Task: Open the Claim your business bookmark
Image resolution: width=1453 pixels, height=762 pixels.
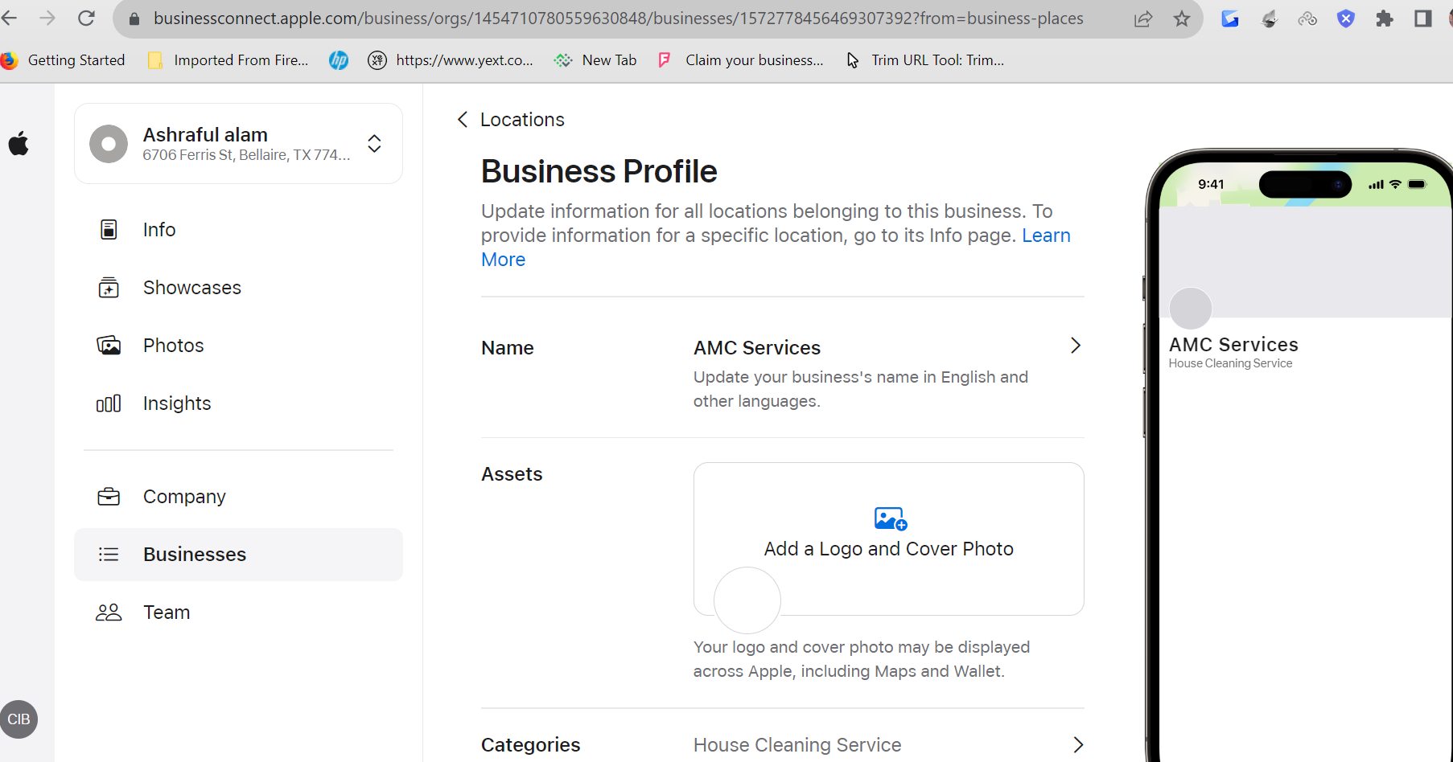Action: [x=741, y=60]
